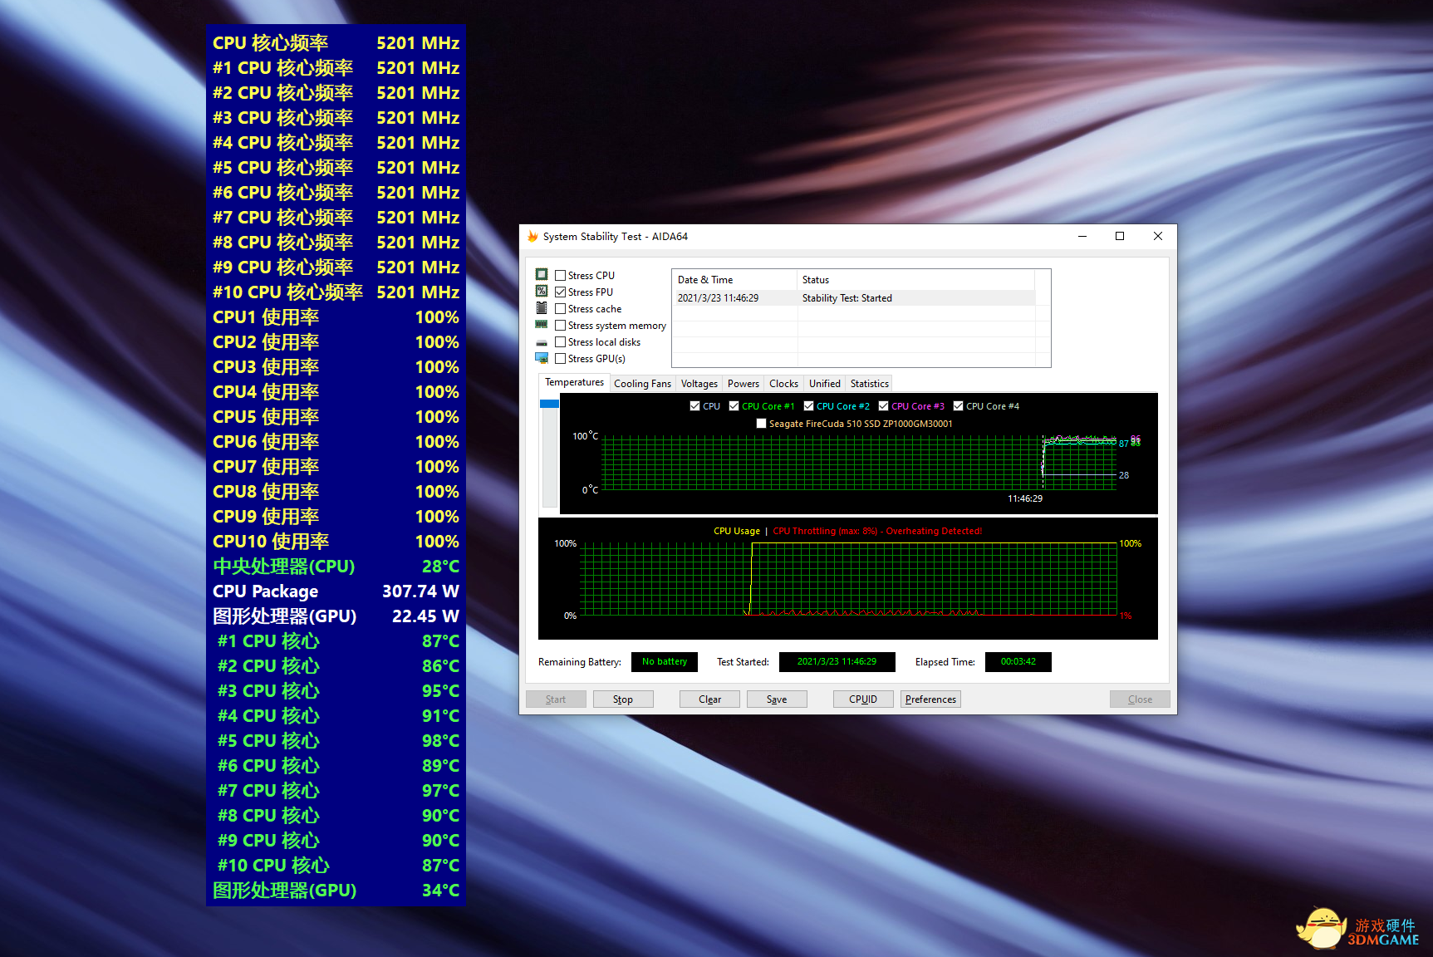The image size is (1433, 957).
Task: Enable Stress system memory checkbox
Action: coord(561,326)
